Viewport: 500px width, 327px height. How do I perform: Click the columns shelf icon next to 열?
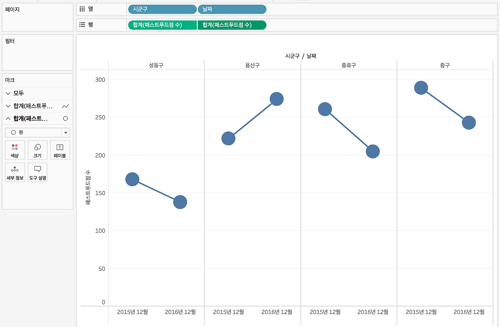82,9
